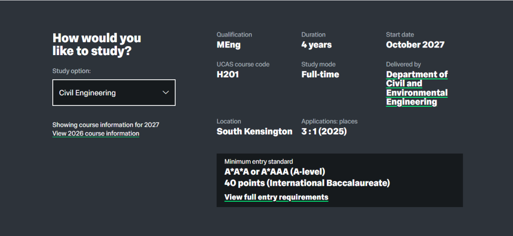Click the A*A*A or A*AAA A-level requirement
Image resolution: width=513 pixels, height=236 pixels.
tap(275, 172)
